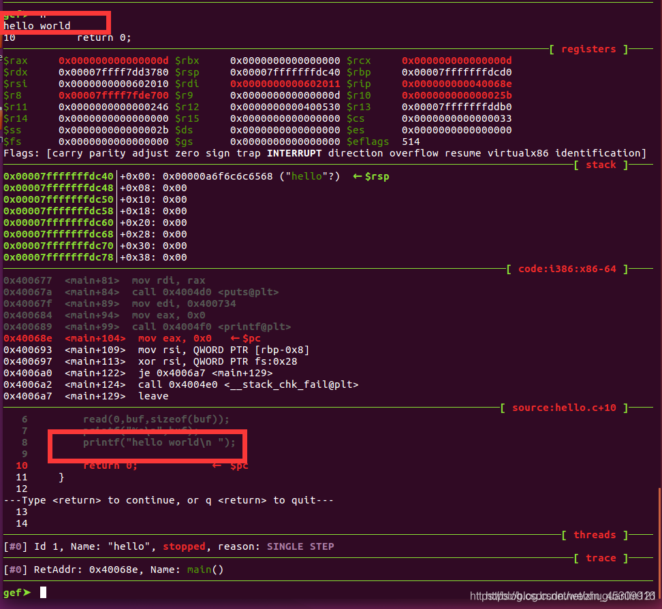Select stack address 0x00007fffffffdc58
662x609 pixels.
coord(59,212)
